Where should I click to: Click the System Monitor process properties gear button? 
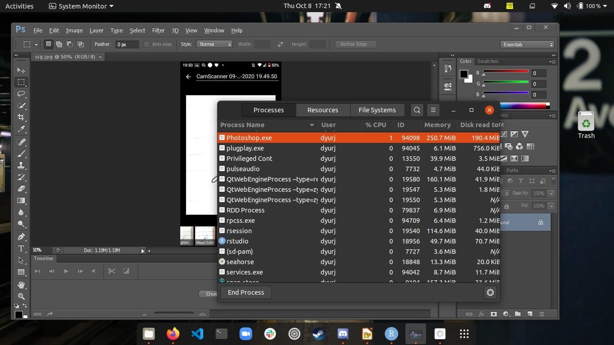tap(490, 292)
